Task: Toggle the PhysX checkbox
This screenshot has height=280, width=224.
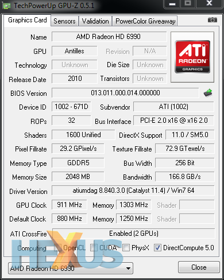Action: pyautogui.click(x=126, y=248)
